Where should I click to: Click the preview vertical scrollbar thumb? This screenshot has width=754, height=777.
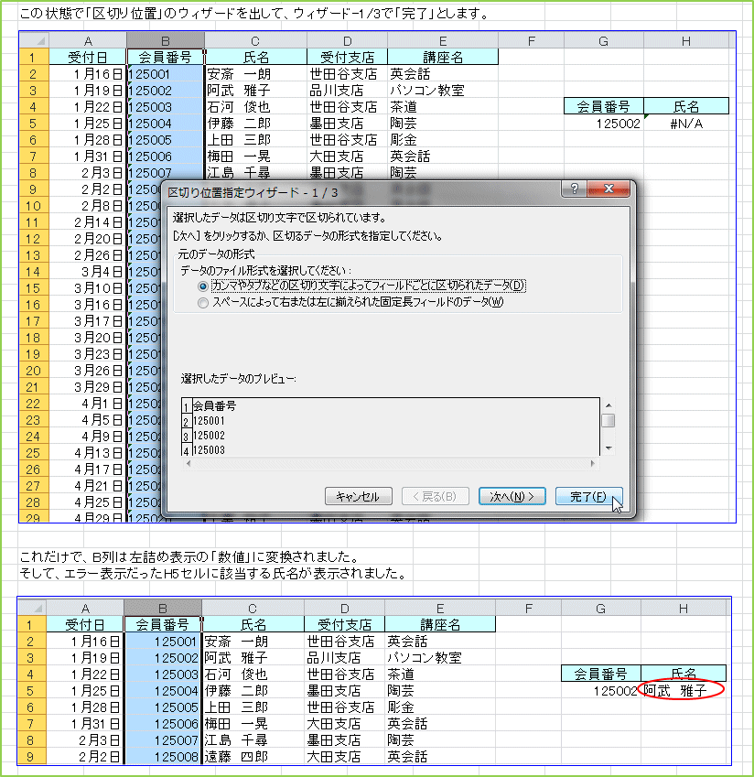[x=609, y=421]
